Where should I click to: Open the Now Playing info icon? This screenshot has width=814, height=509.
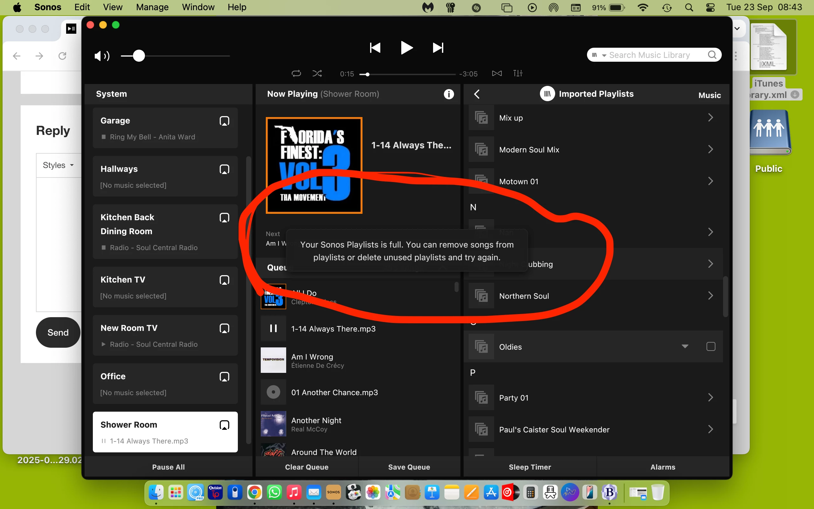449,94
